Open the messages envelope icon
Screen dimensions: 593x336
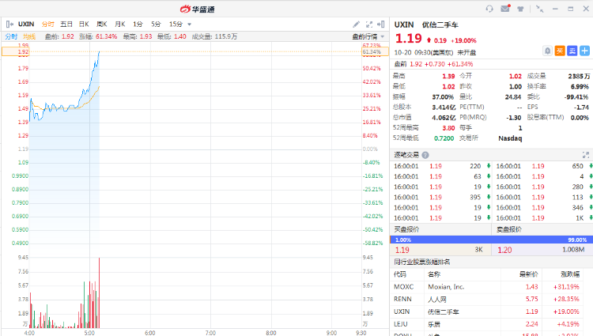pos(505,9)
